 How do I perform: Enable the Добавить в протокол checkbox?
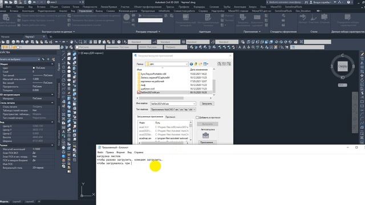click(x=197, y=117)
